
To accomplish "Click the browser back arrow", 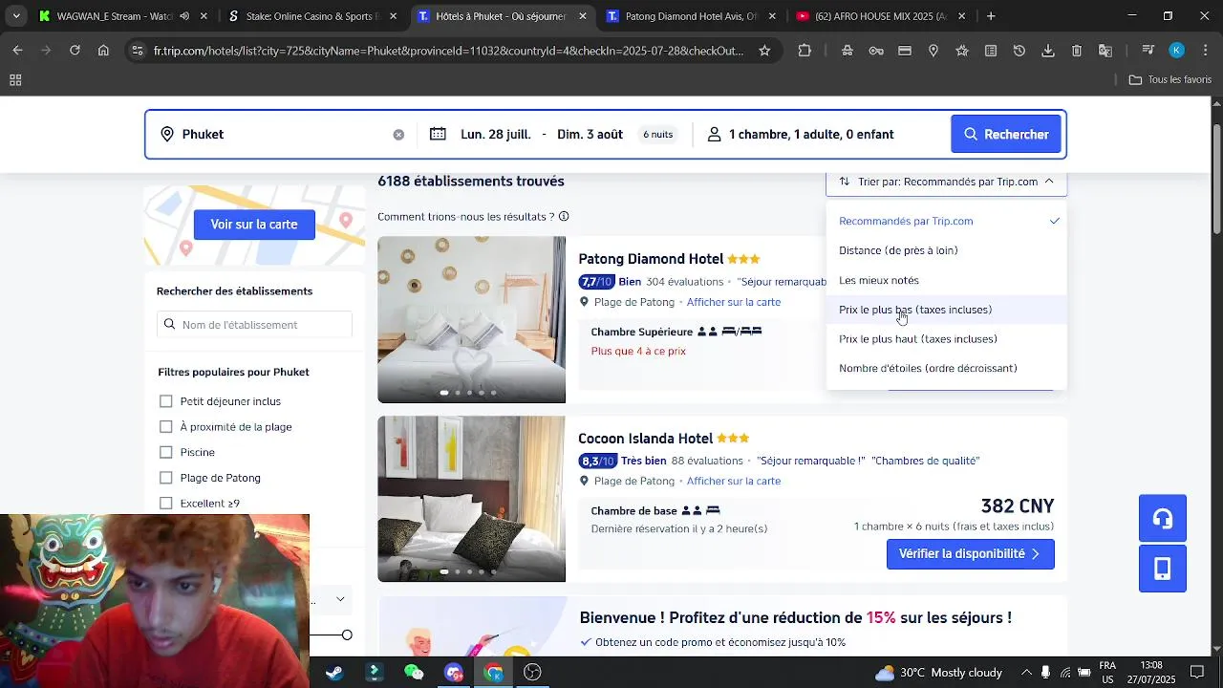I will coord(18,51).
